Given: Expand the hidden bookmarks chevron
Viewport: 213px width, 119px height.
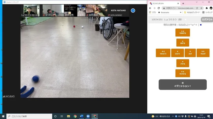Looking at the screenshot, I should (181, 12).
